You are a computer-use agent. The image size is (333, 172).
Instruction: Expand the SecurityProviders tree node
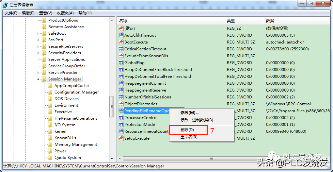39,53
